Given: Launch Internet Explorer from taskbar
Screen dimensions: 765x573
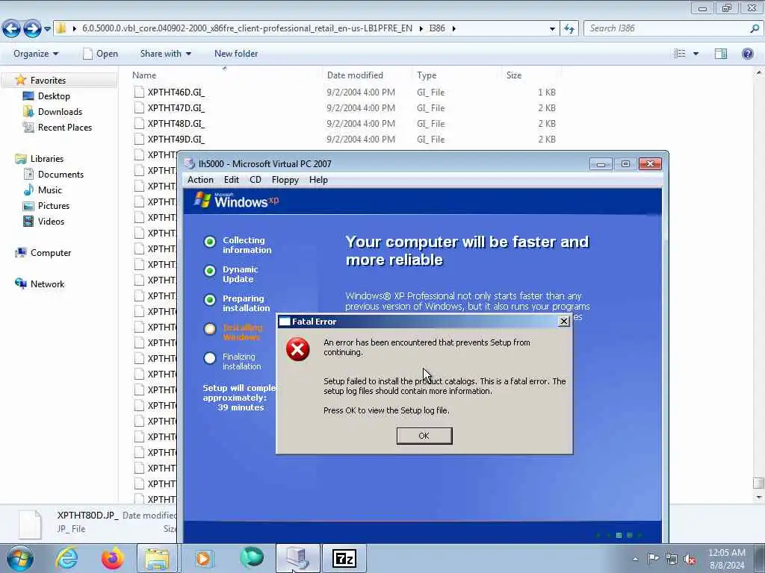Looking at the screenshot, I should (x=66, y=558).
